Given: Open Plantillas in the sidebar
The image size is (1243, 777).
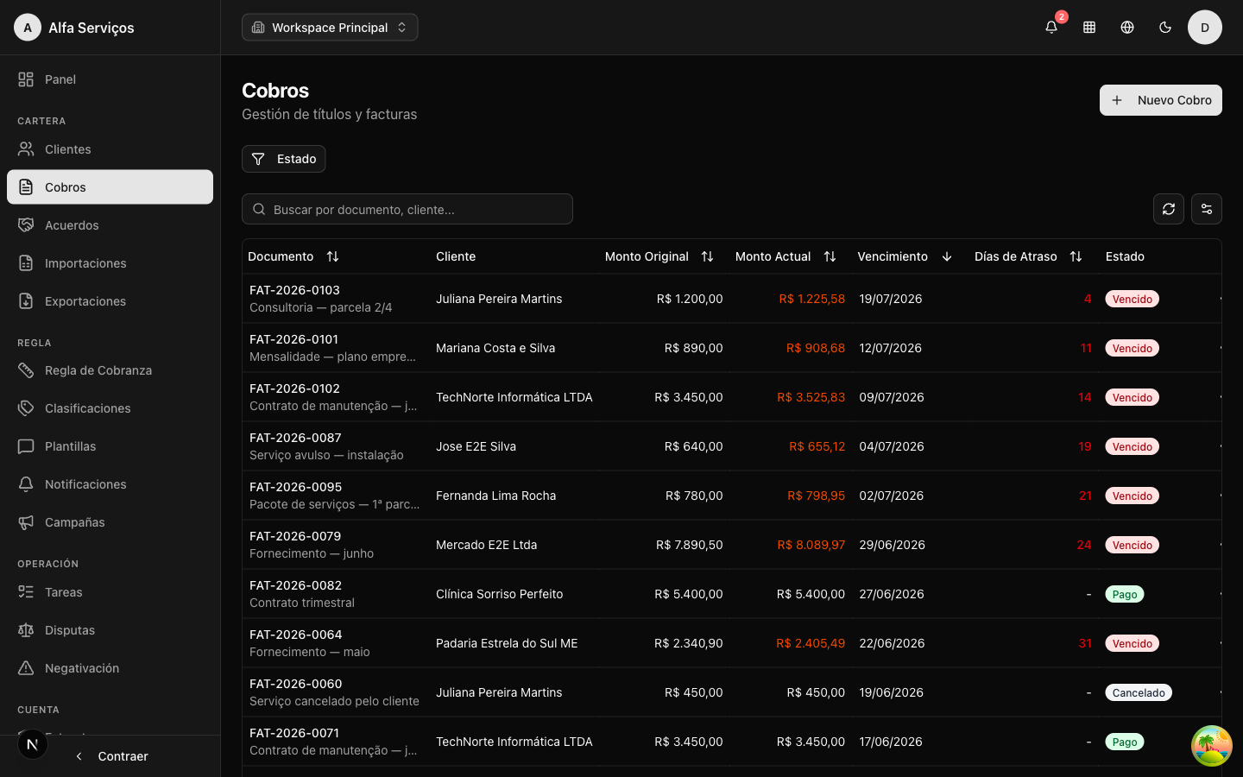Looking at the screenshot, I should (x=110, y=446).
